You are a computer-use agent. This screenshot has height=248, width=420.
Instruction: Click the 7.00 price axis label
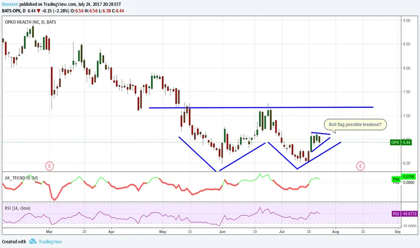[x=406, y=116]
